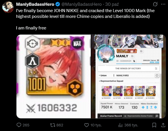Open the left Level 1001 Nikke image
168x131 pixels.
click(x=53, y=76)
